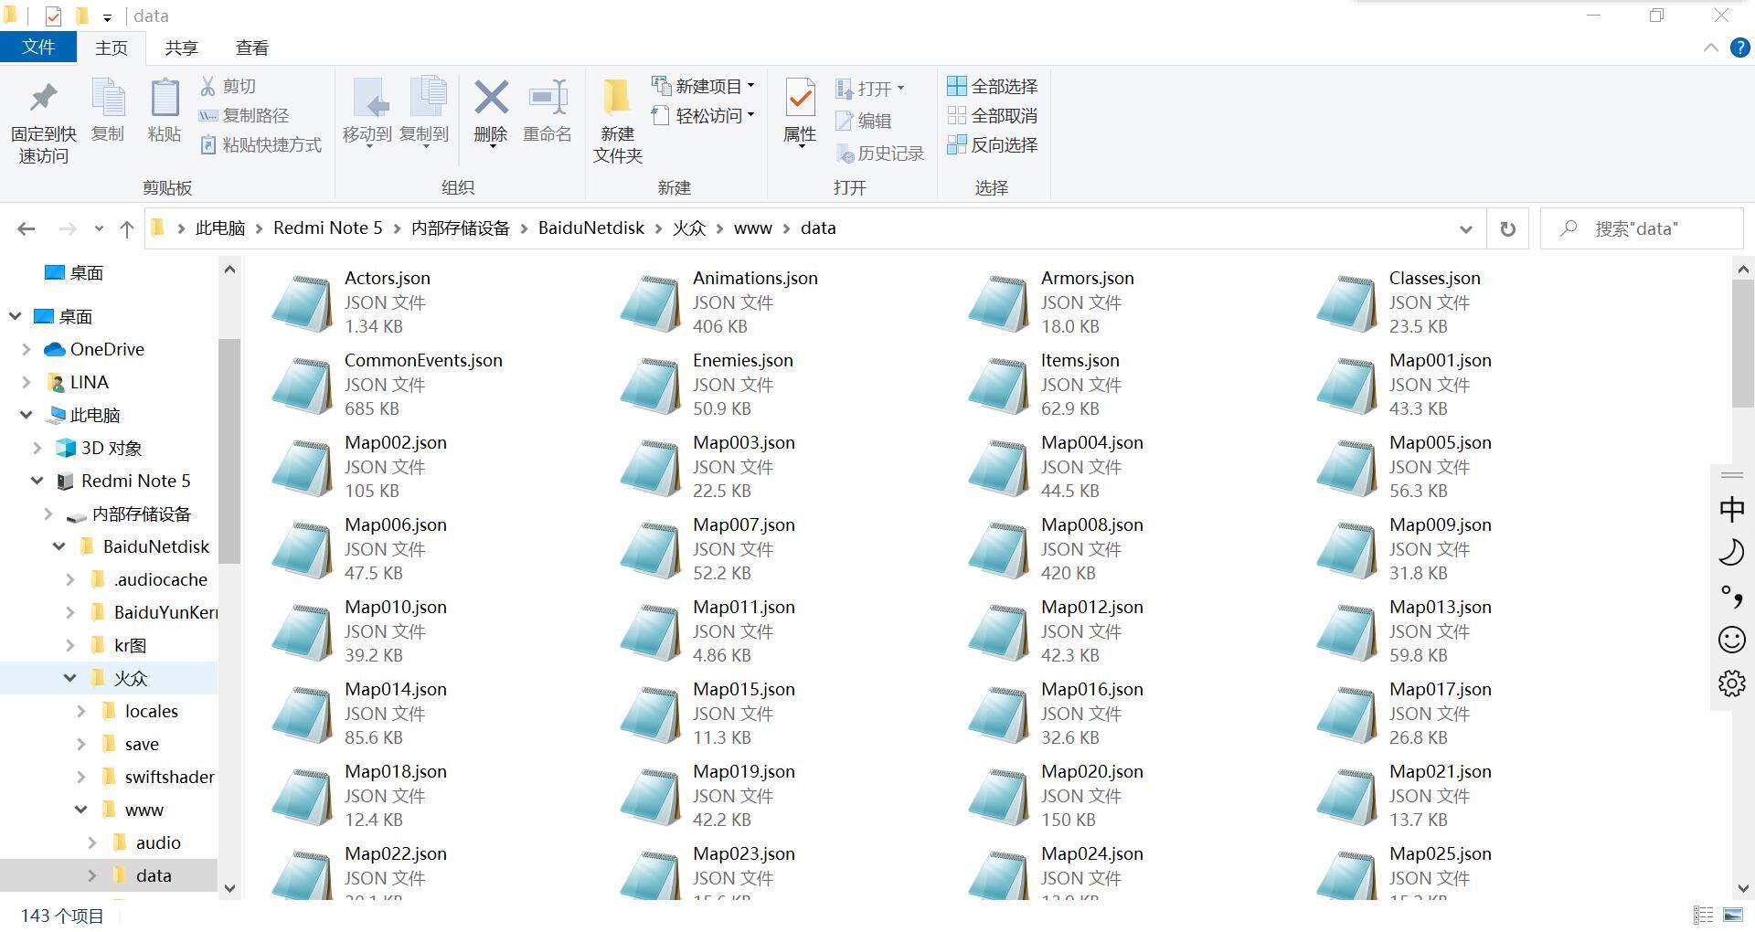The width and height of the screenshot is (1755, 932).
Task: Click the up-directory arrow in navigation bar
Action: point(126,228)
